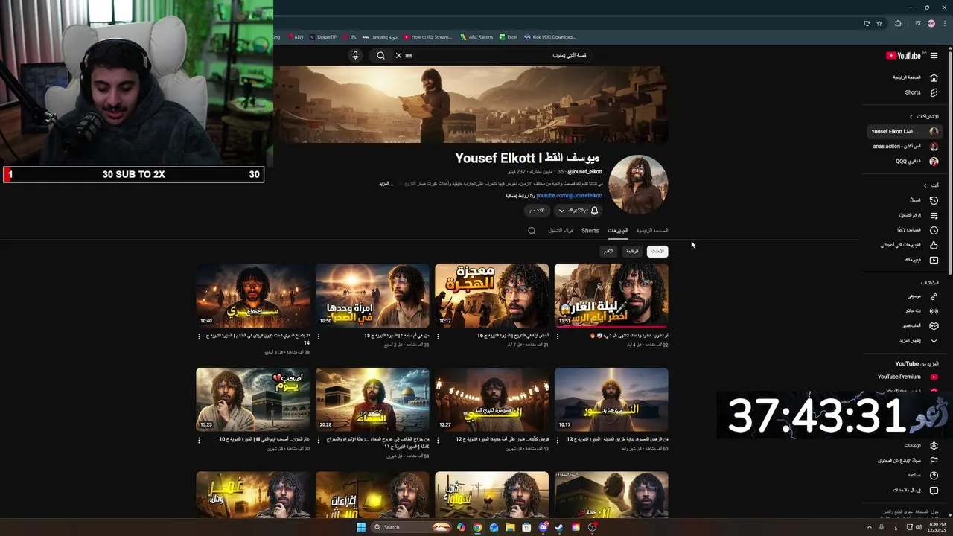
Task: Open Chrome from the taskbar
Action: 477,527
